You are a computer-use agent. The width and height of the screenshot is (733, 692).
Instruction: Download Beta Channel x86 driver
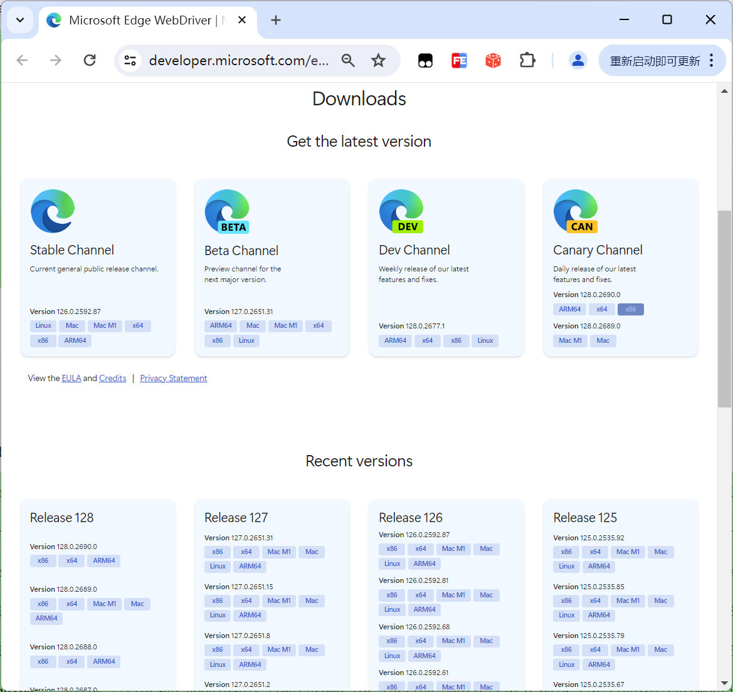coord(218,340)
